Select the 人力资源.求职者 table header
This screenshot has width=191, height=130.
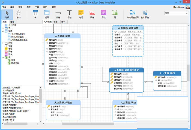[63, 102]
